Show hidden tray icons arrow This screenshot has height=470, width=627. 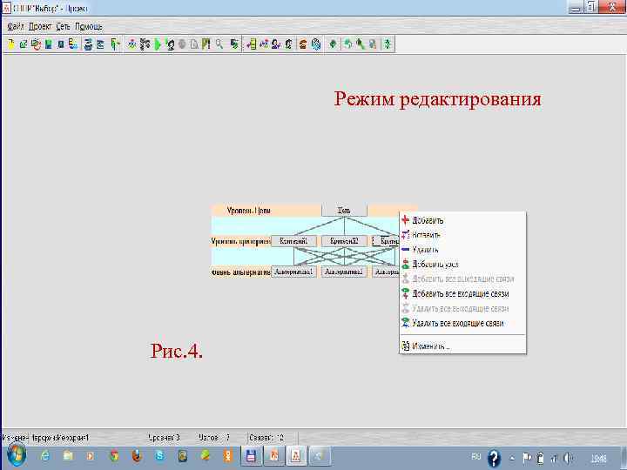512,458
